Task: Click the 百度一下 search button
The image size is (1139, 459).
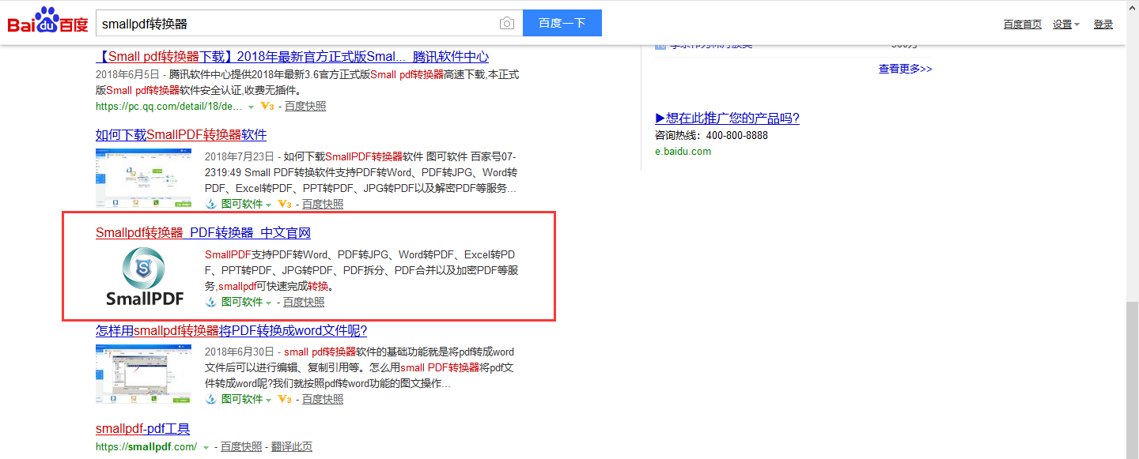Action: (x=562, y=23)
